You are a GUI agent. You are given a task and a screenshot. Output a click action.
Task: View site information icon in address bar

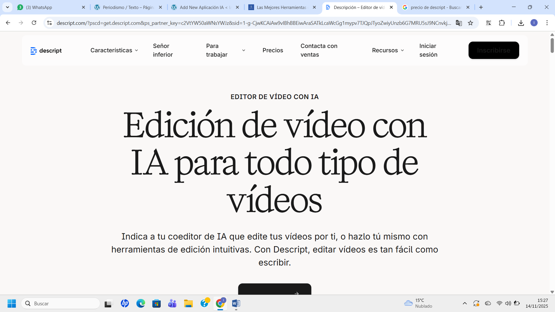(49, 23)
